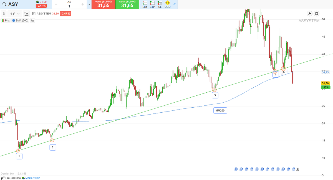Collapse the order toolbar with double chevron
The height and width of the screenshot is (180, 333).
(x=175, y=4)
